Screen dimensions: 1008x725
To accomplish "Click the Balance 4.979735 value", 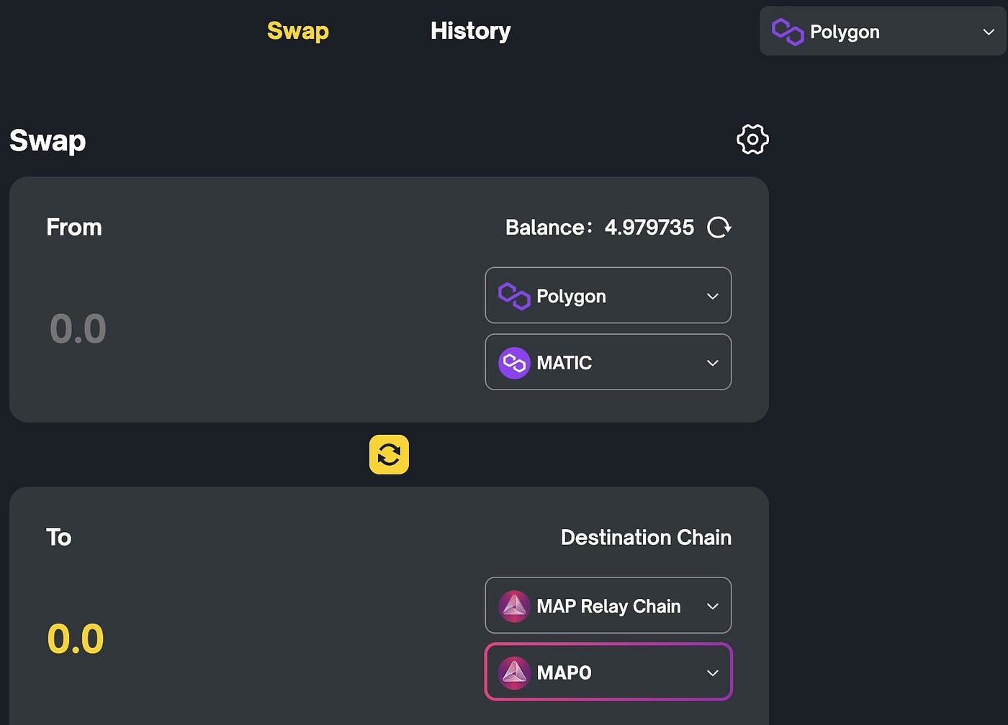I will pyautogui.click(x=649, y=228).
